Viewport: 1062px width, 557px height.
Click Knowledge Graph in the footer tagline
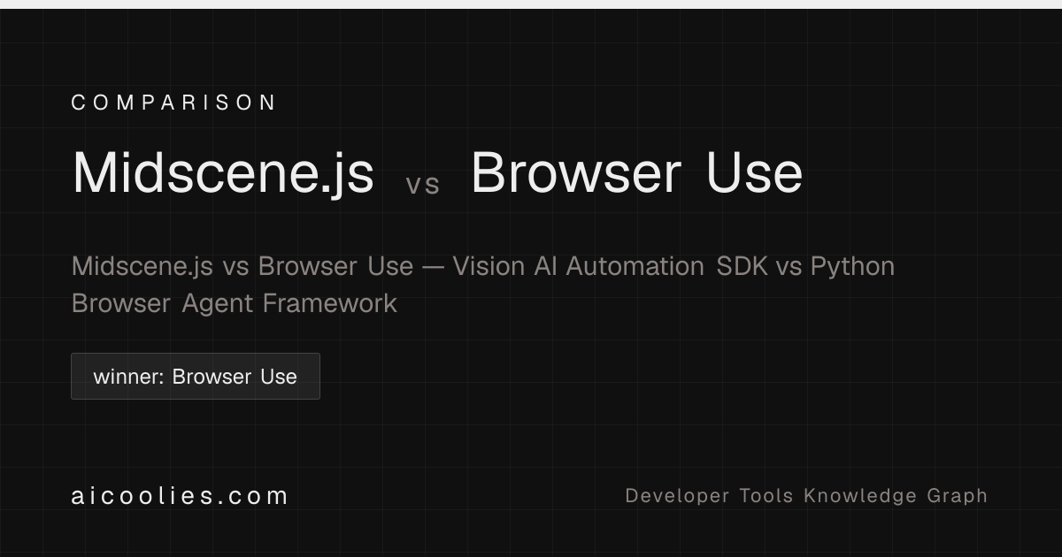click(x=896, y=496)
